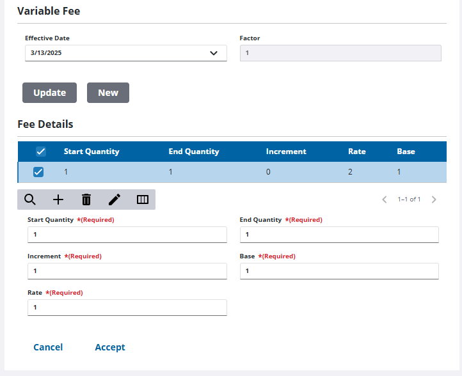Image resolution: width=462 pixels, height=376 pixels.
Task: Click the Accept link
Action: pos(110,347)
